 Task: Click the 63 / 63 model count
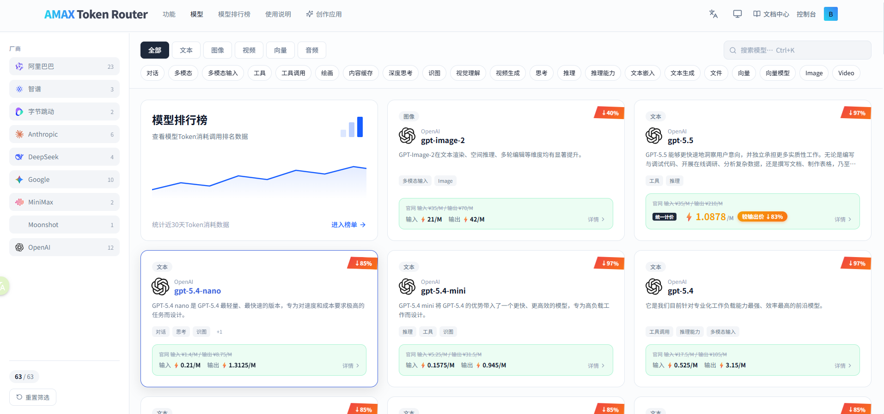pyautogui.click(x=24, y=377)
